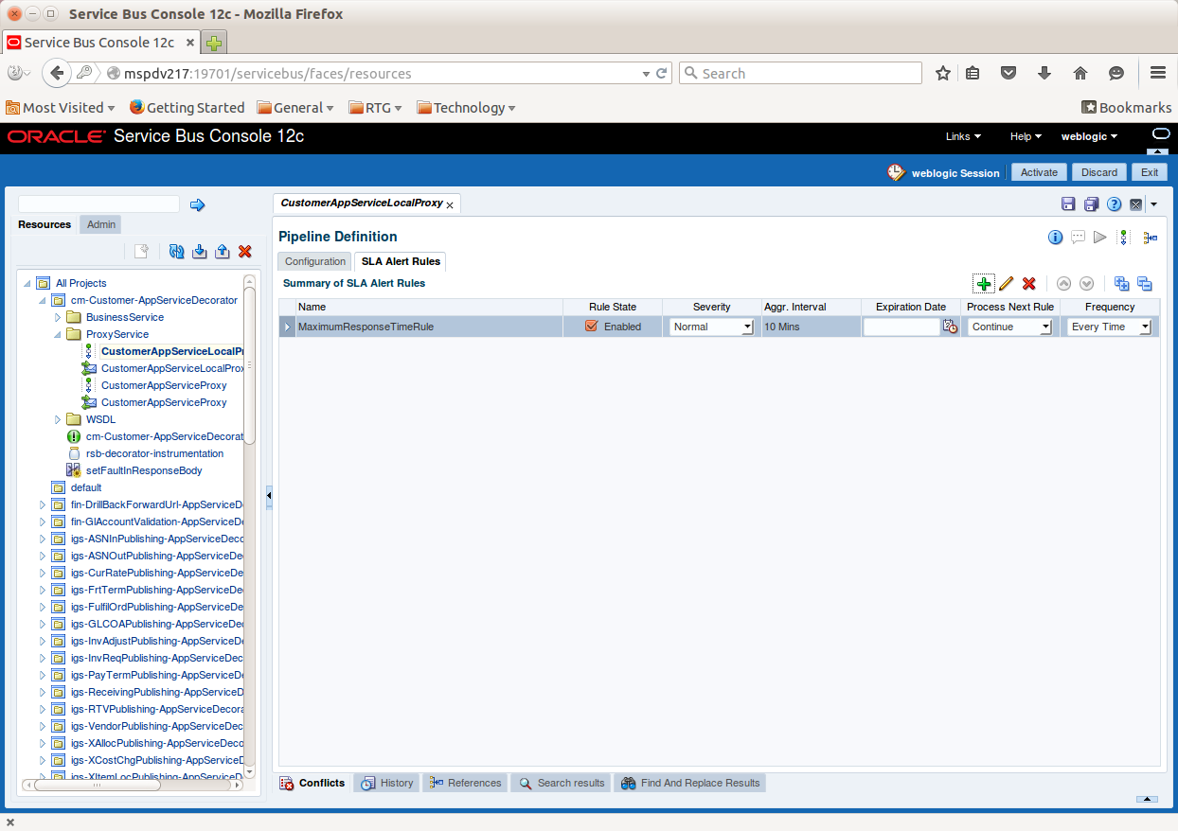Click the speech-bubble comment icon
Image resolution: width=1178 pixels, height=831 pixels.
coord(1078,238)
